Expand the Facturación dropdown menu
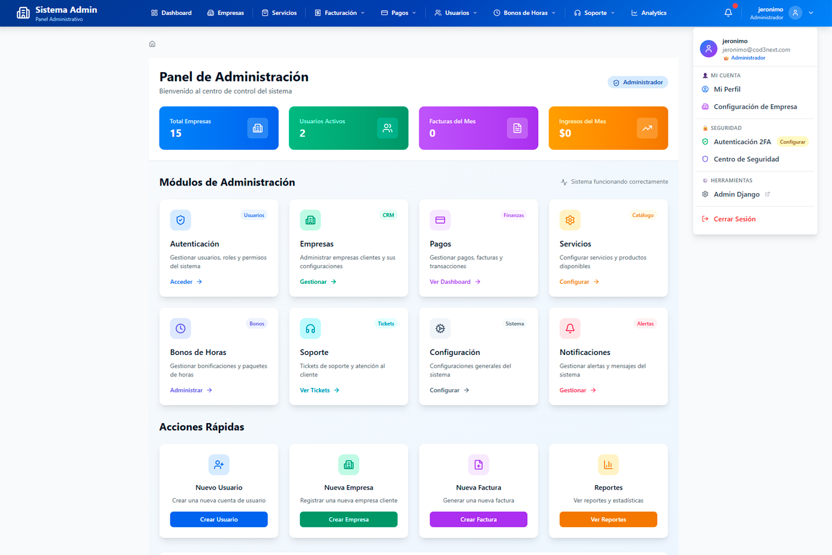This screenshot has height=555, width=832. (340, 13)
